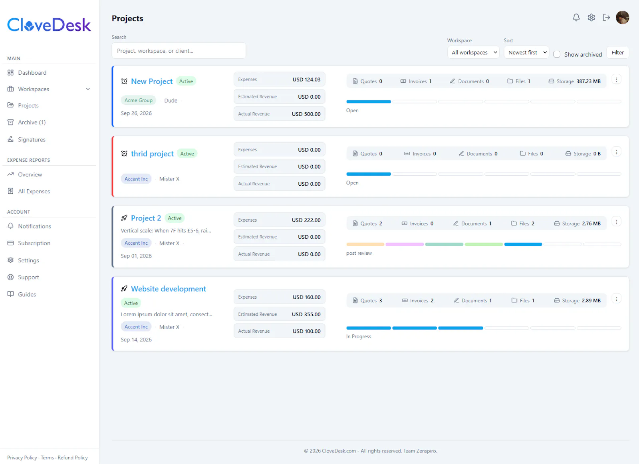
Task: Click the Subscription card icon in sidebar
Action: point(11,243)
